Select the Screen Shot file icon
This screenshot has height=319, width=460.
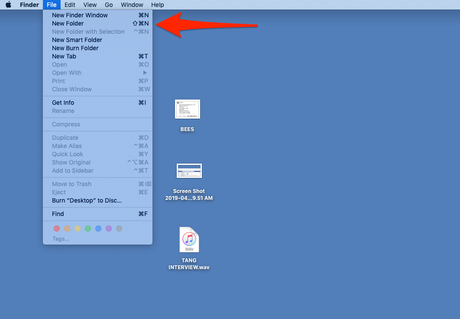[x=189, y=171]
